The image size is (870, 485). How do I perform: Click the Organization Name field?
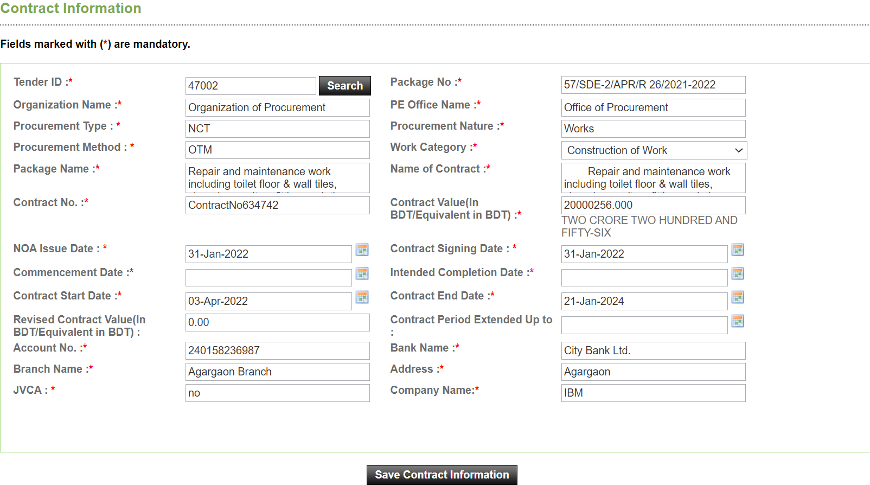coord(278,107)
